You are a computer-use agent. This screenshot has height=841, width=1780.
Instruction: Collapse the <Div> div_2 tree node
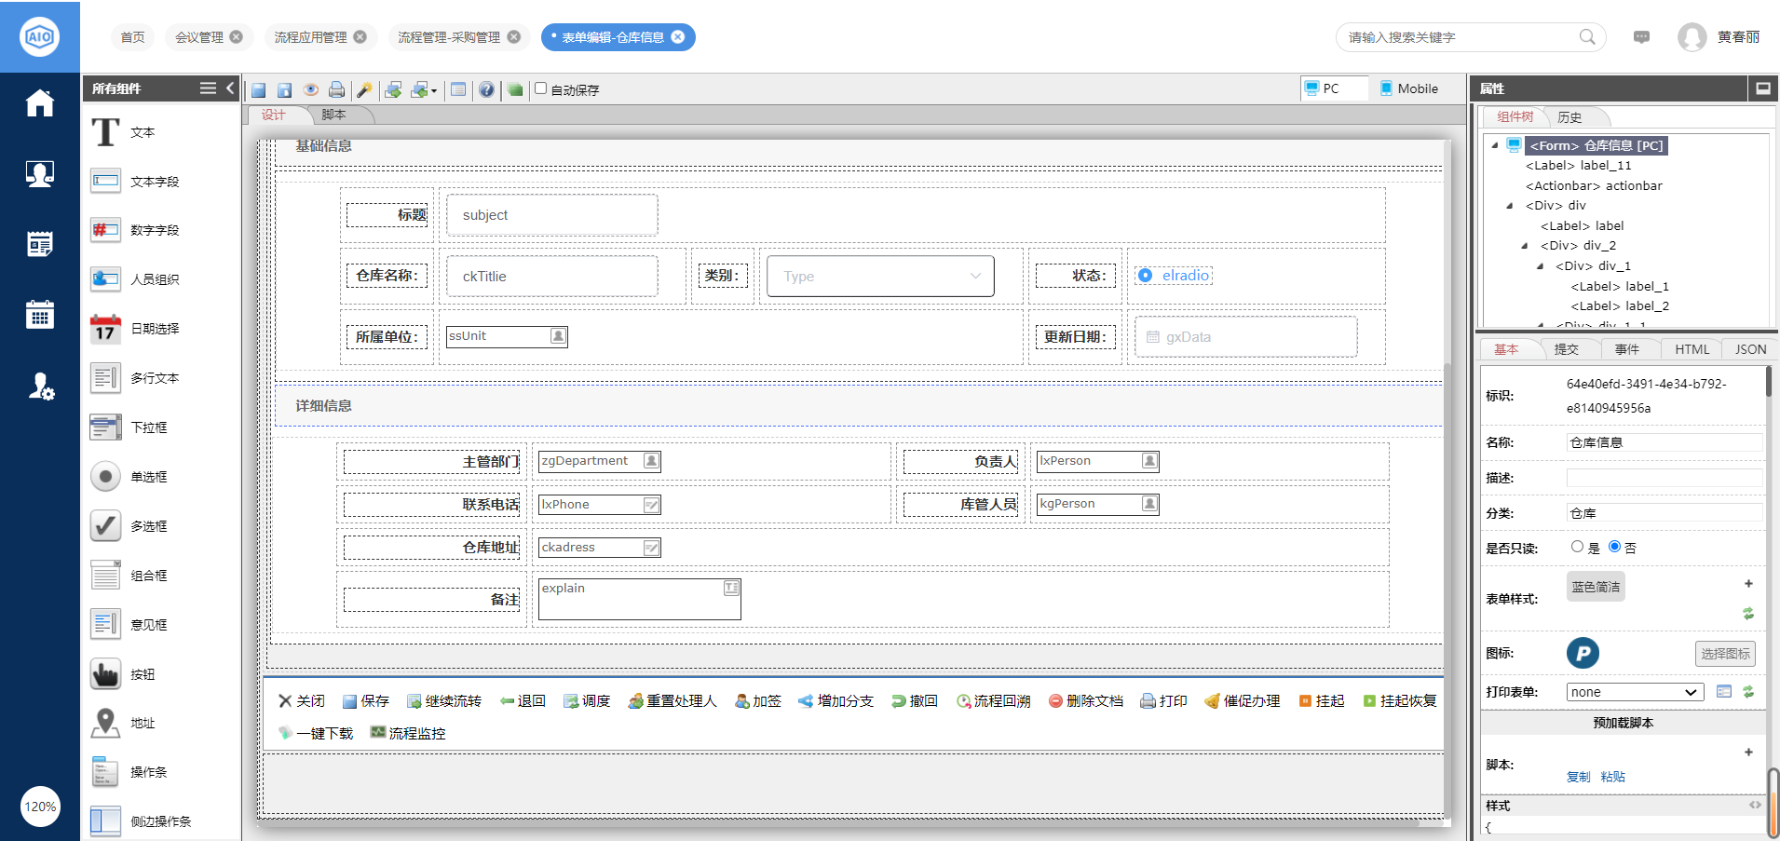pyautogui.click(x=1525, y=246)
